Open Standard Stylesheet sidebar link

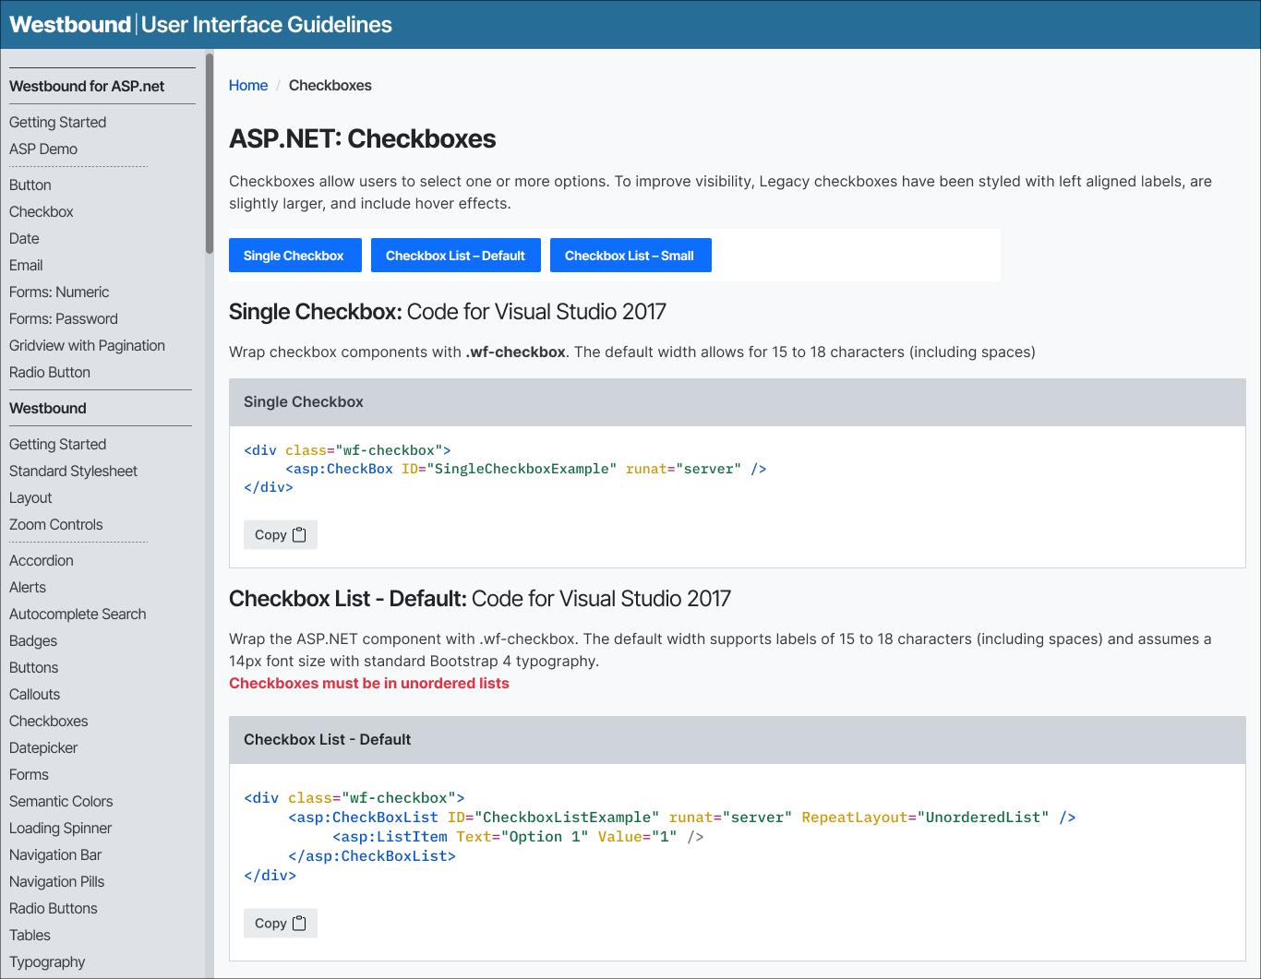pyautogui.click(x=73, y=472)
